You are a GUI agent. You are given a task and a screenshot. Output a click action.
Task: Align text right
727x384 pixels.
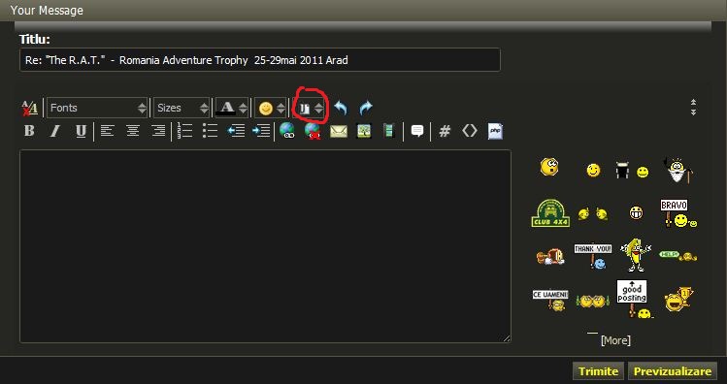point(158,131)
